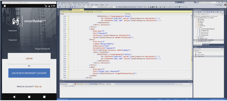227x101 pixels.
Task: Click Solution Explorer Refresh icon
Action: [x=209, y=12]
